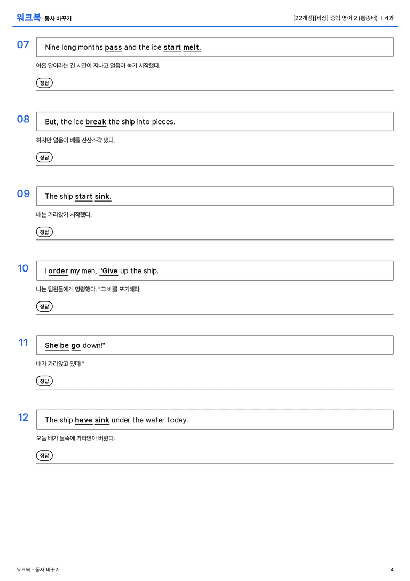Click the underlined word 'have' in question 12
The image size is (410, 581).
pos(84,420)
